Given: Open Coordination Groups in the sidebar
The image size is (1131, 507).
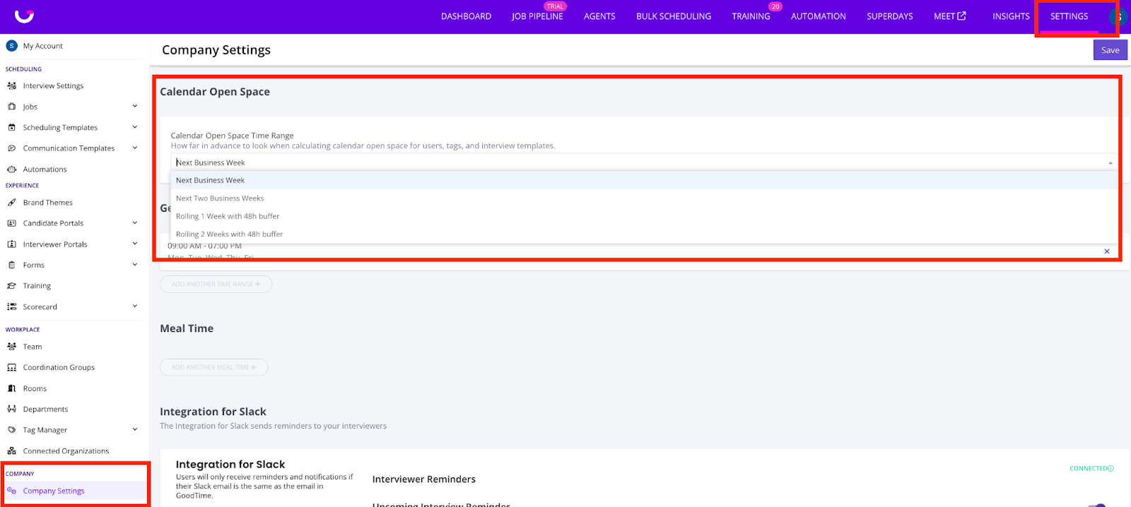Looking at the screenshot, I should (x=59, y=368).
